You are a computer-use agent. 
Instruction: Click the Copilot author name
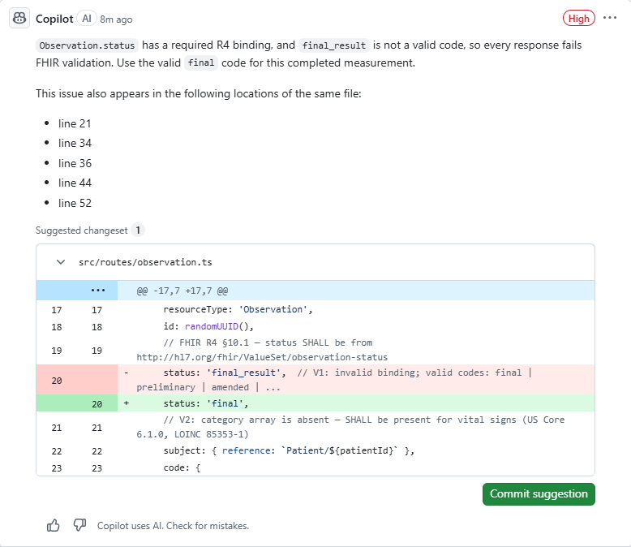tap(54, 19)
